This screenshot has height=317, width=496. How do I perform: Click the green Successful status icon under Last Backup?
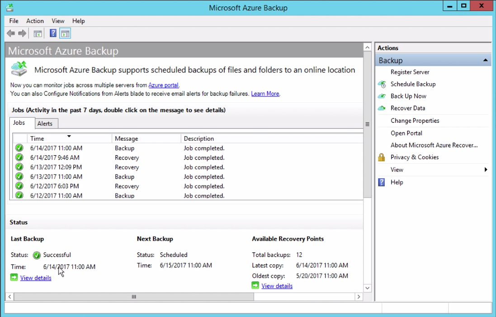point(37,255)
